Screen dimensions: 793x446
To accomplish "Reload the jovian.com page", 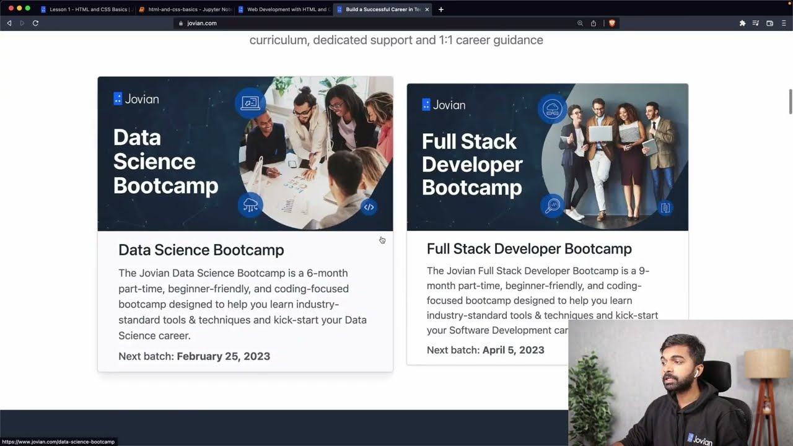I will [x=35, y=23].
